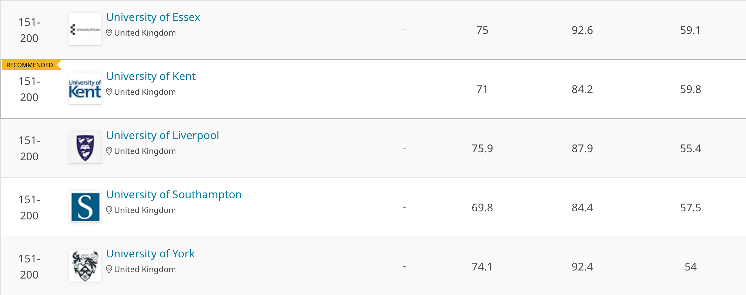The height and width of the screenshot is (295, 746).
Task: Open the University of Kent link
Action: [x=151, y=76]
